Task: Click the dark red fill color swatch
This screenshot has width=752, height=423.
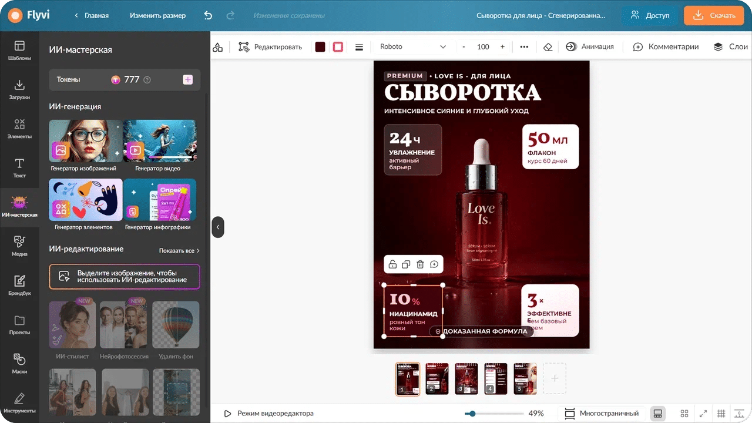Action: click(x=320, y=47)
